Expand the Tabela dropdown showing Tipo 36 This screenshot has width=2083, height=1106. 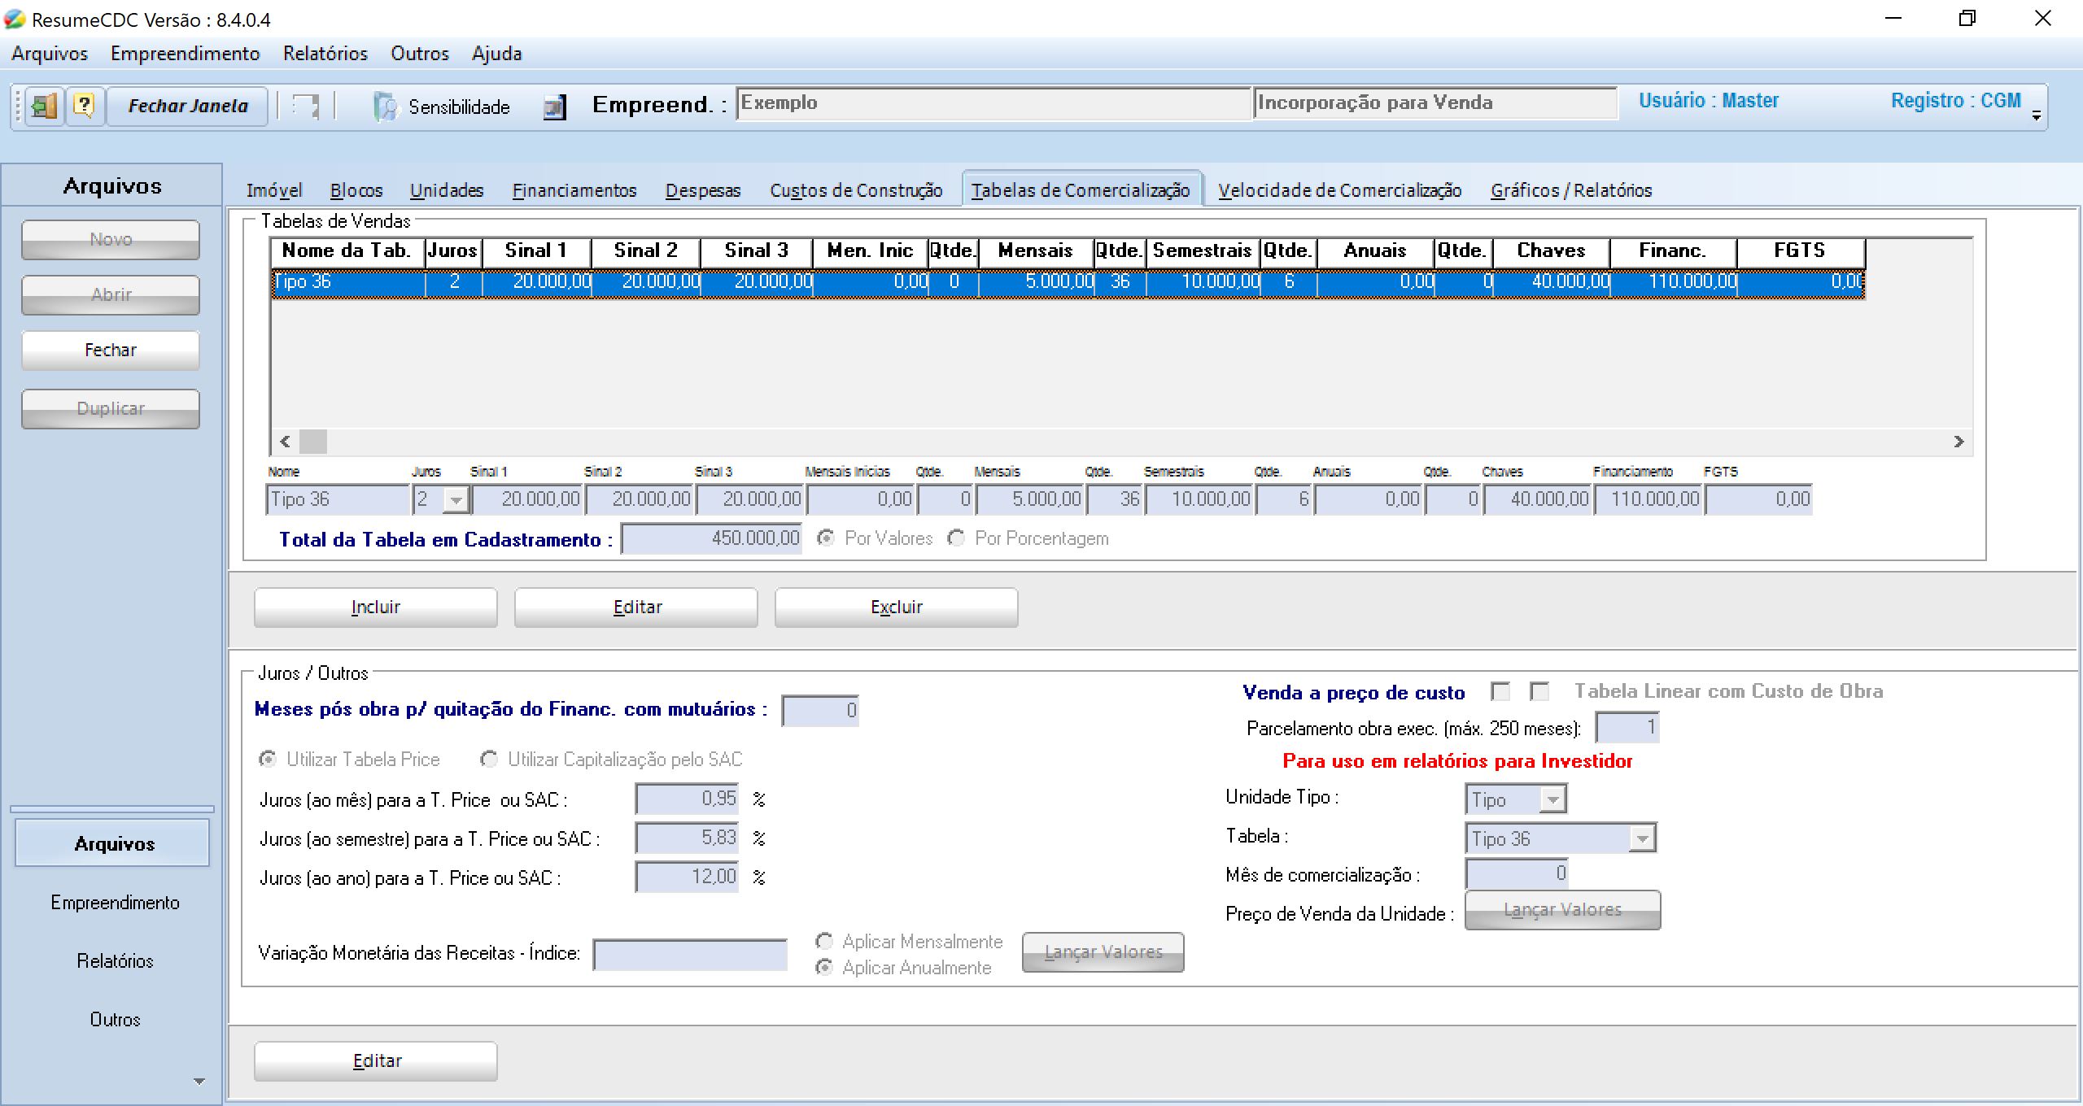(1642, 838)
